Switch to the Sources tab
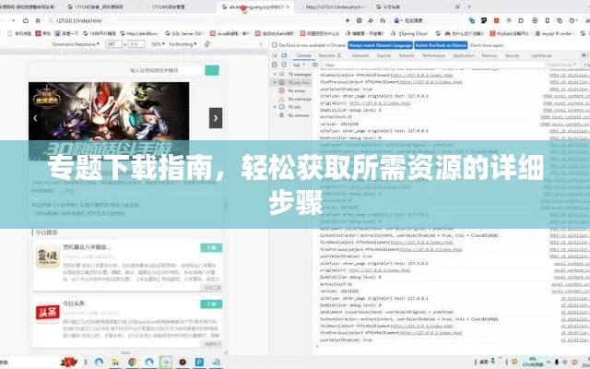590x369 pixels. (x=383, y=55)
